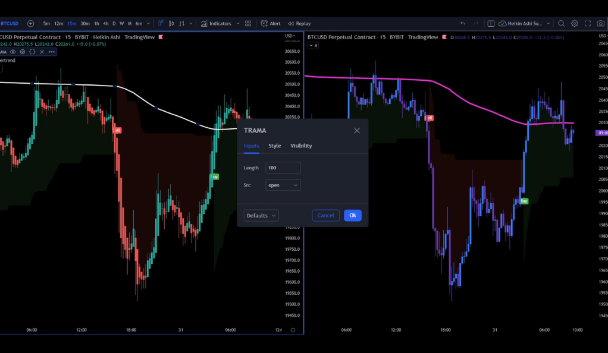The height and width of the screenshot is (353, 608).
Task: Open TRAMA indicator settings icon in legend
Action: click(23, 52)
